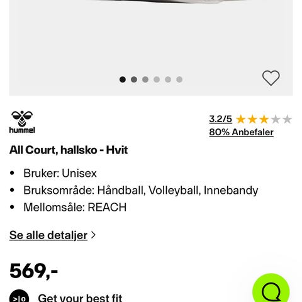Click the first gold rating star
This screenshot has width=302, height=302.
pyautogui.click(x=241, y=120)
